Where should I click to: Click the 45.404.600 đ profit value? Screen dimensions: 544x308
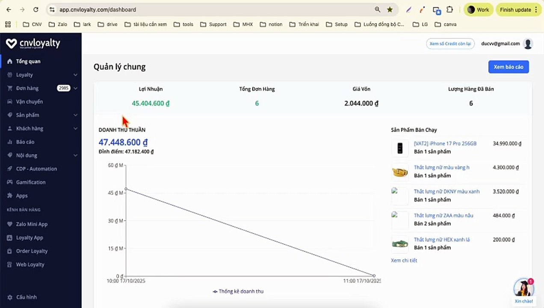click(151, 103)
